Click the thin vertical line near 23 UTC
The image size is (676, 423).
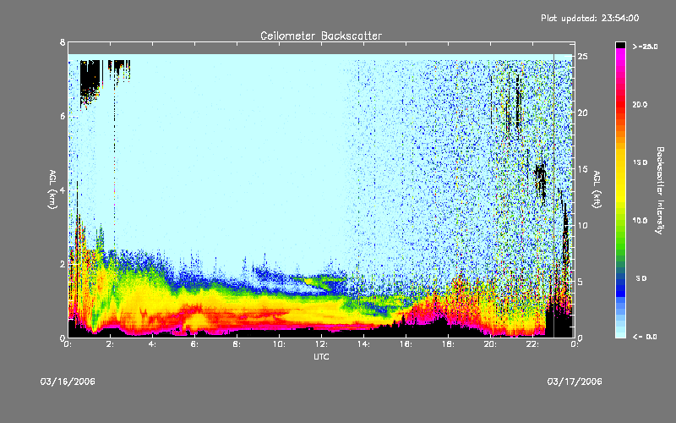coord(554,195)
